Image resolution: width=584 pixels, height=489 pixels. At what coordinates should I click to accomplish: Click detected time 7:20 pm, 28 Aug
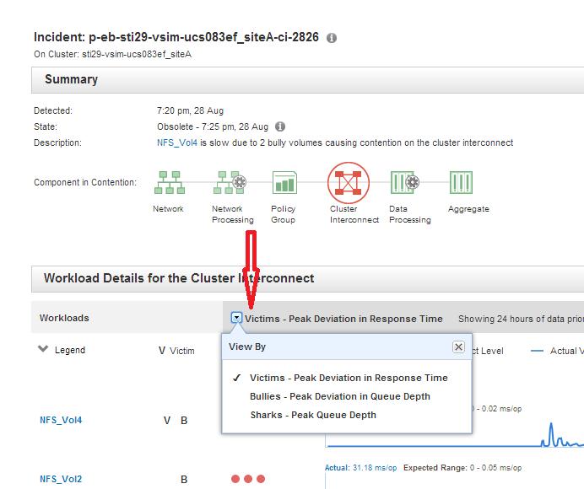[191, 111]
